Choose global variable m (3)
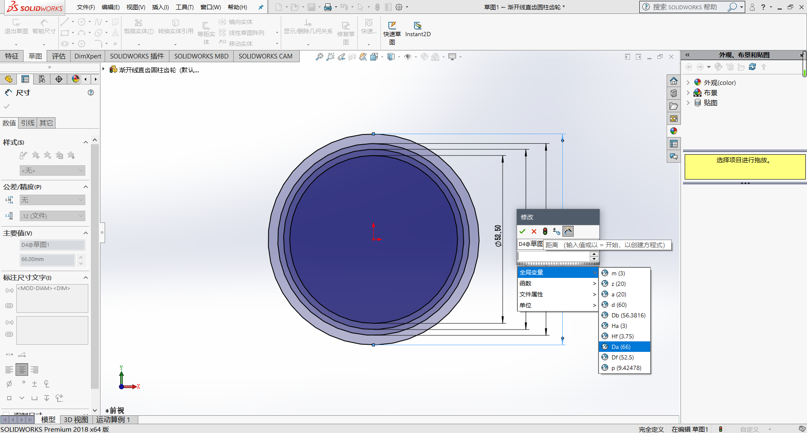 pyautogui.click(x=624, y=273)
